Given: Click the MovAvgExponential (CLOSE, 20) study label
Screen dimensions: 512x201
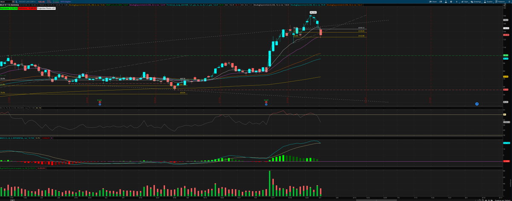Looking at the screenshot, I should (x=144, y=5).
